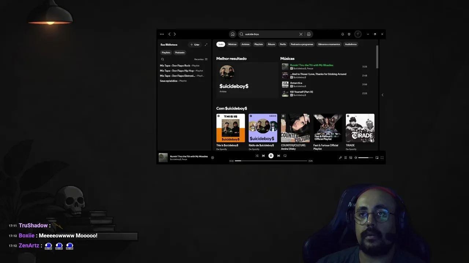The height and width of the screenshot is (263, 469).
Task: Click the results vertical scrollbar
Action: click(x=377, y=57)
